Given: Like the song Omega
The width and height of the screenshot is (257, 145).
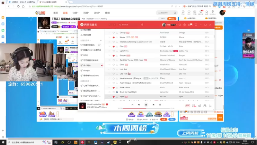Looking at the screenshot, I should coord(114,33).
